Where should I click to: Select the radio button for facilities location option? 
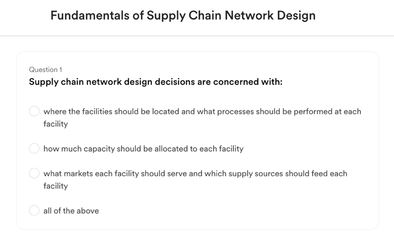click(34, 111)
